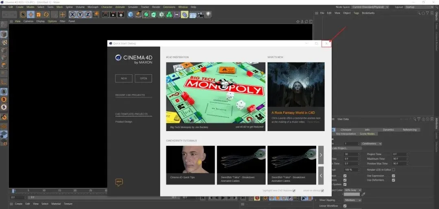Image resolution: width=439 pixels, height=209 pixels.
Task: Open View Clipping Medium dropdown
Action: click(352, 200)
